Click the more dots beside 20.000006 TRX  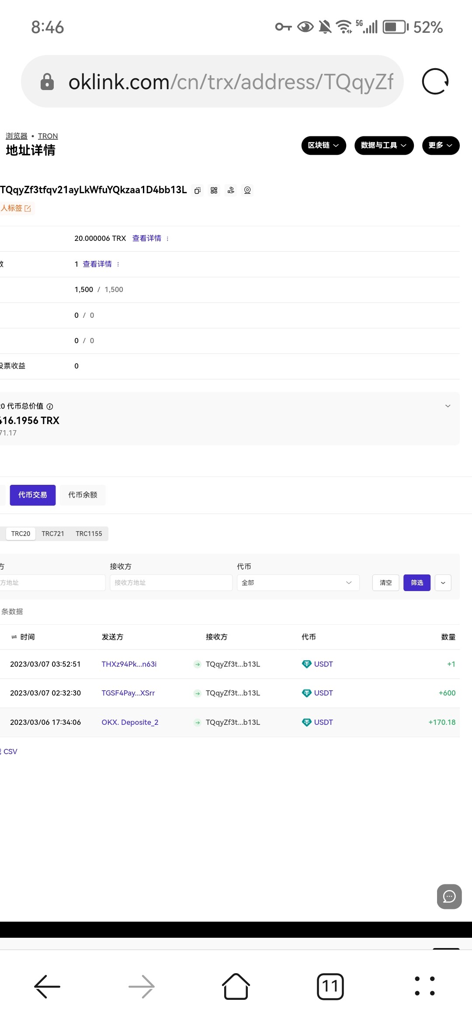167,239
